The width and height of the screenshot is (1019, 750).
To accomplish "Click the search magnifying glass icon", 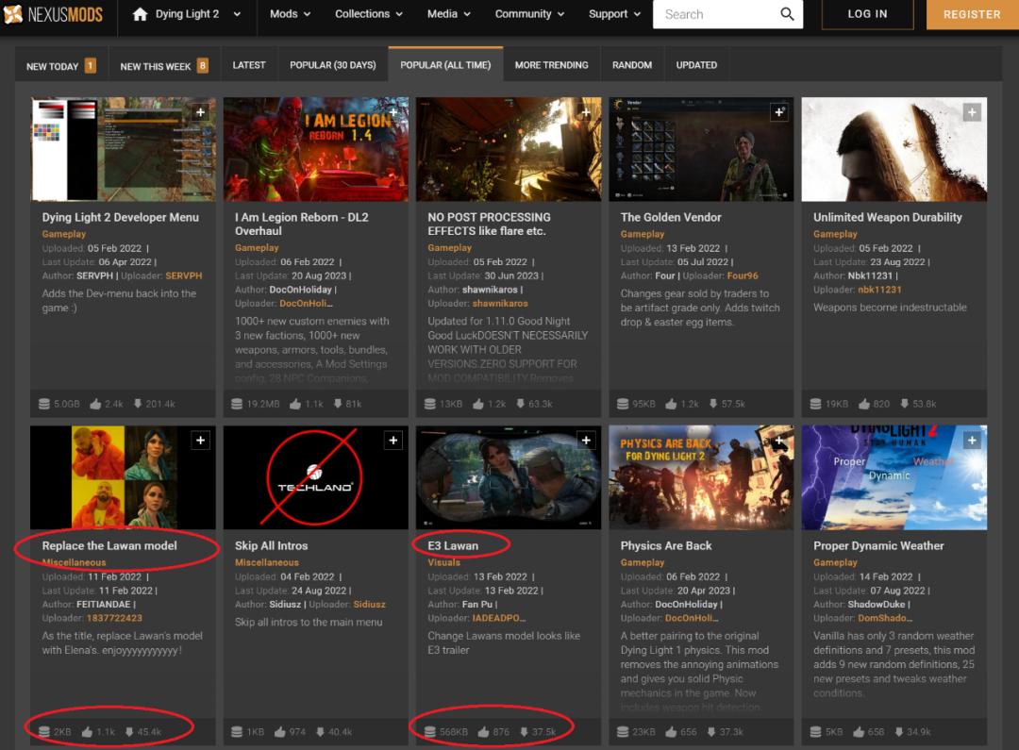I will click(787, 14).
